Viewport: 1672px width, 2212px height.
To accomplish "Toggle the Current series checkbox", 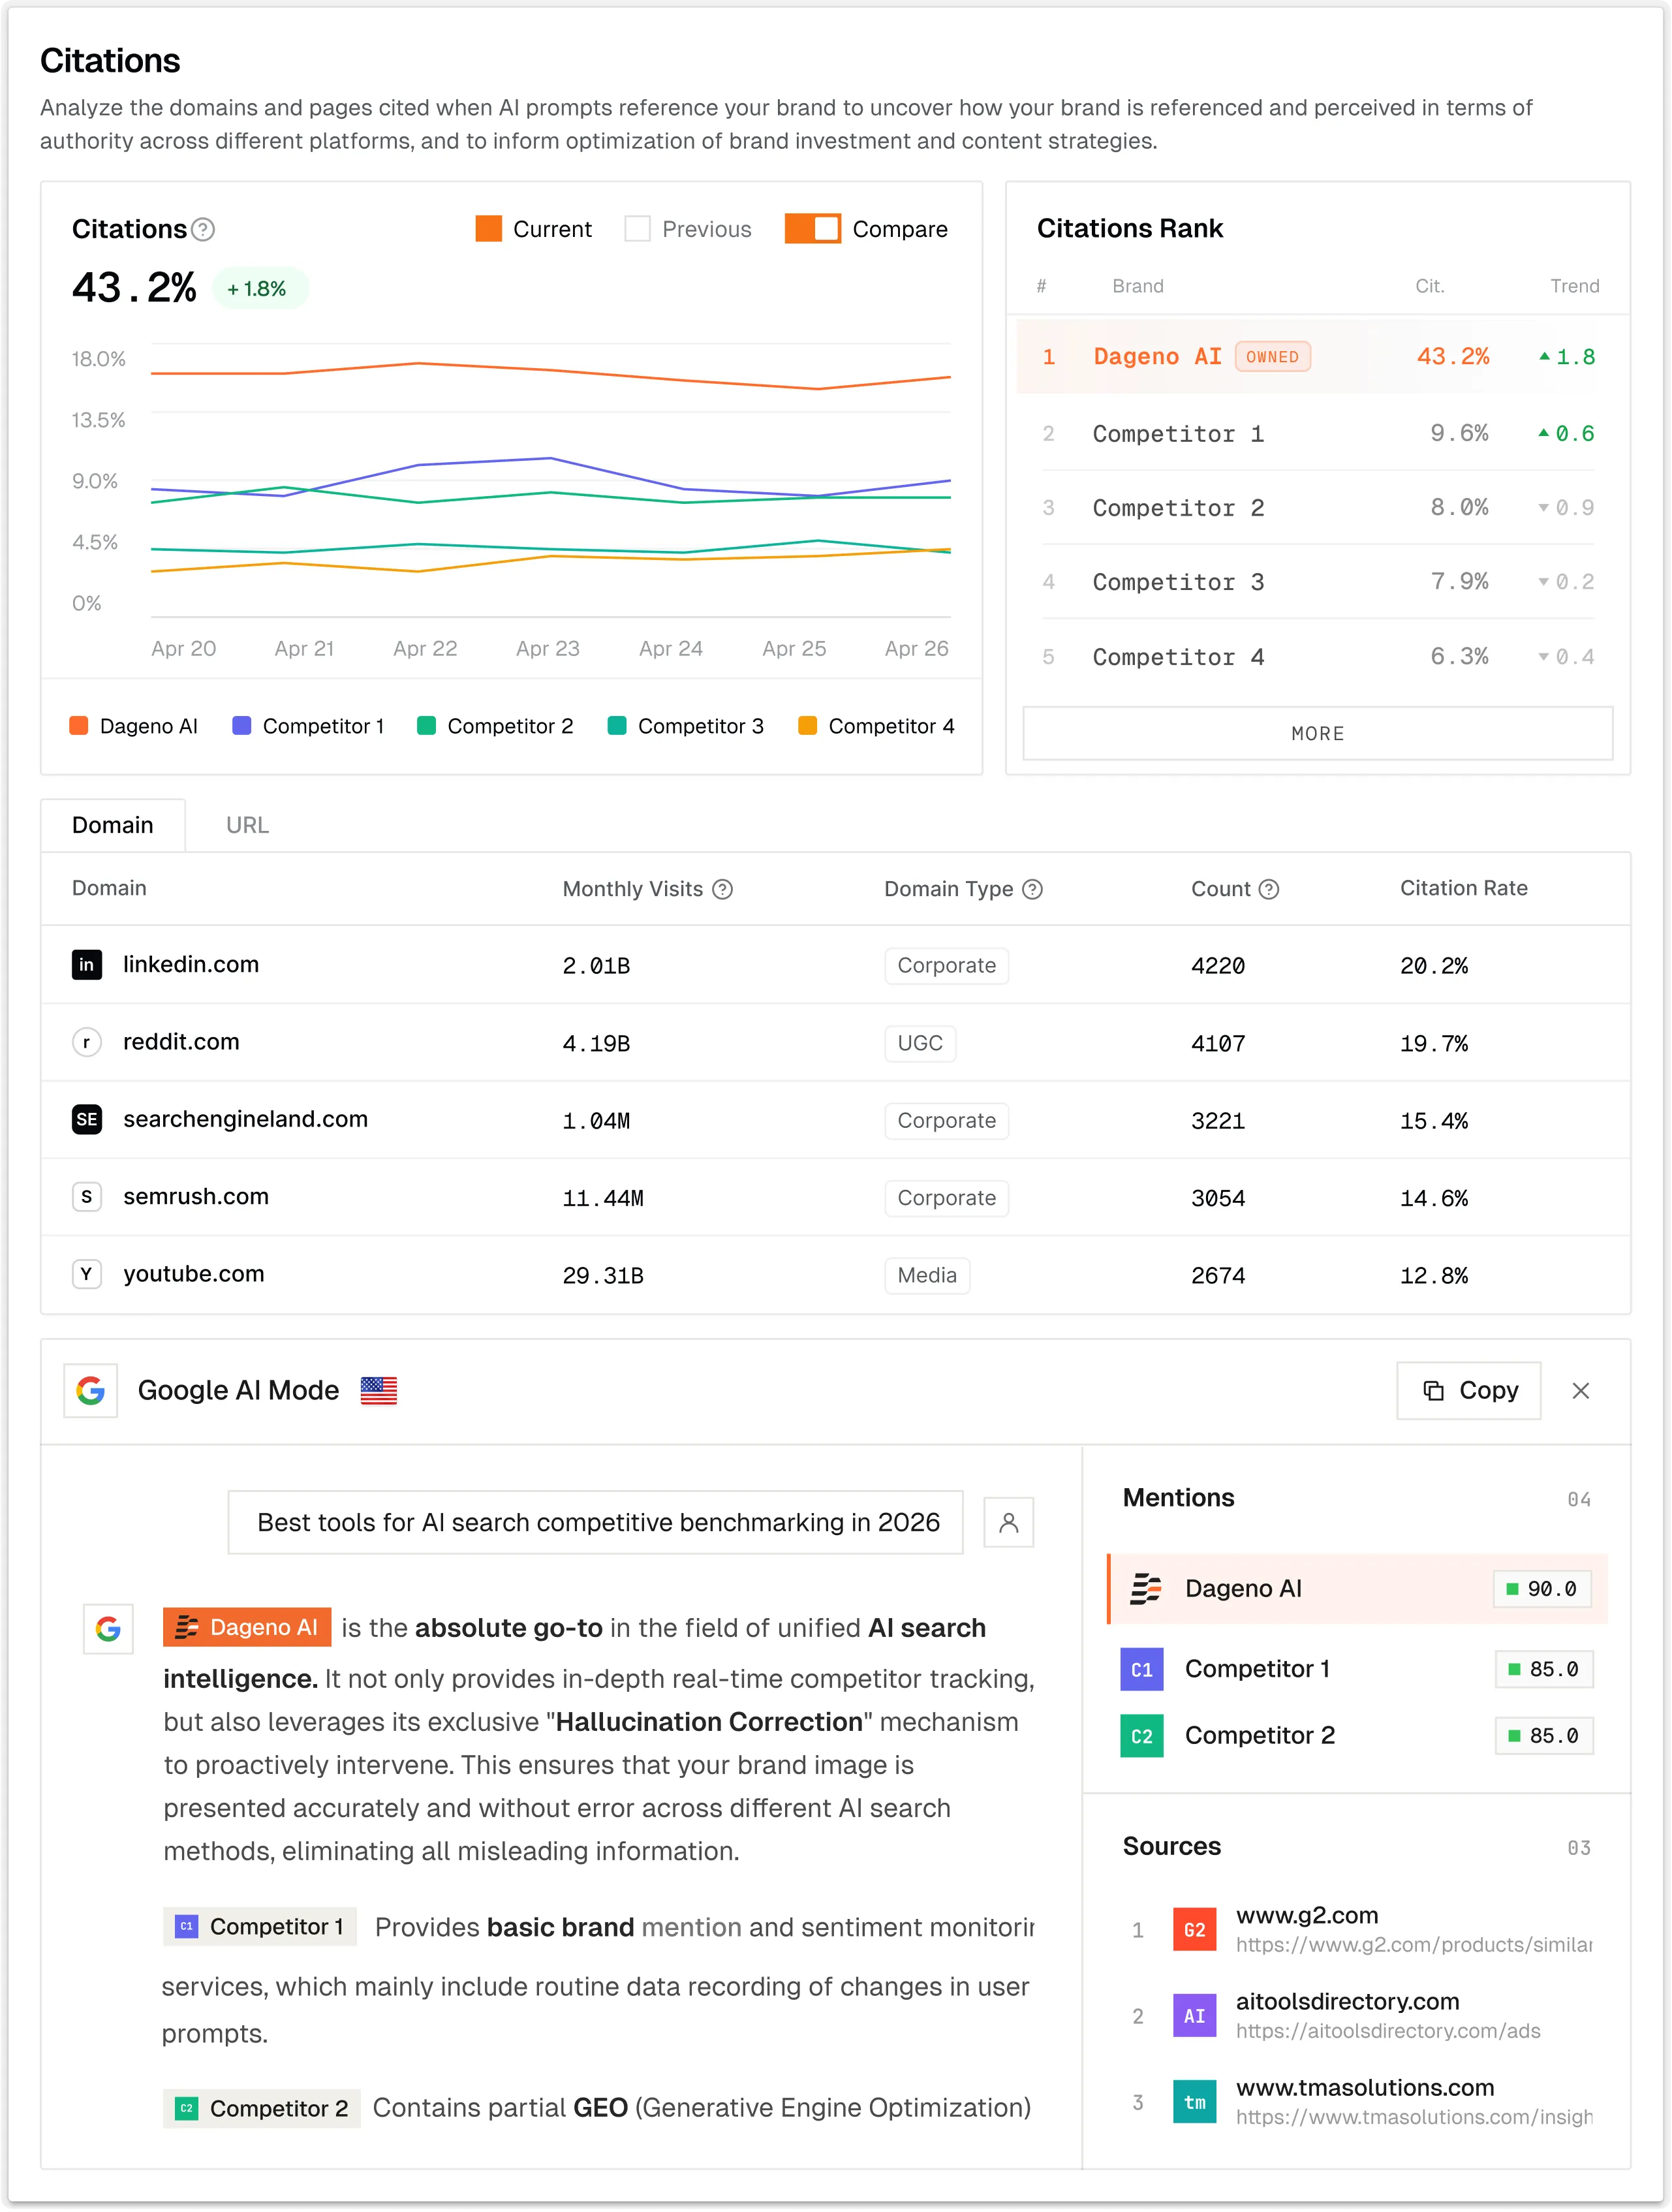I will [488, 229].
